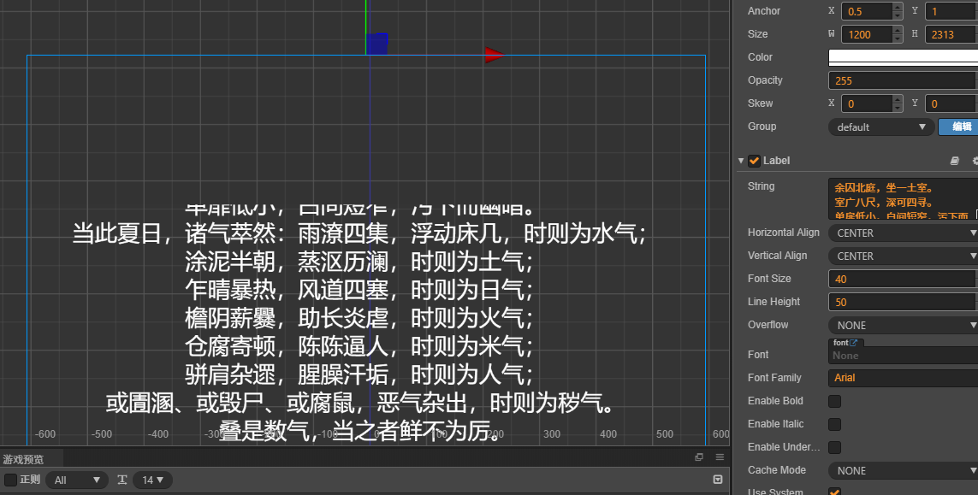Viewport: 978px width, 495px height.
Task: Click the String text area
Action: (902, 199)
